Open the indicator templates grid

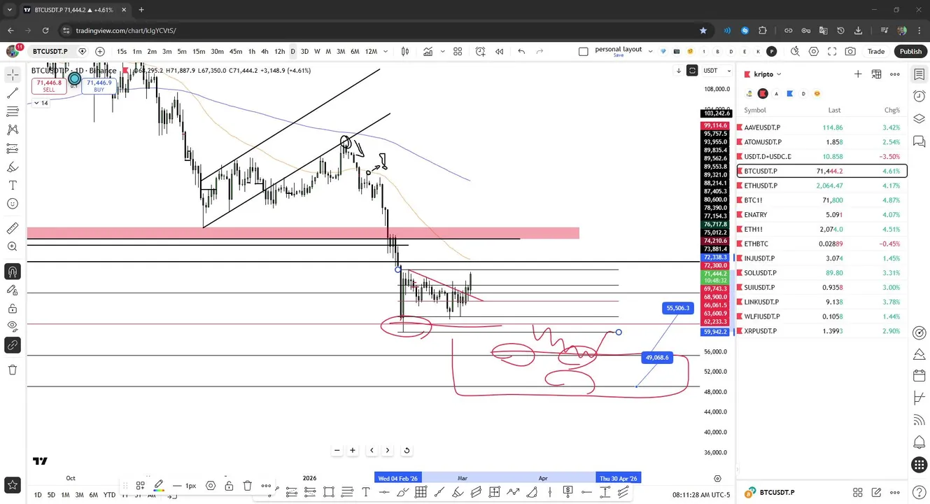click(x=458, y=51)
